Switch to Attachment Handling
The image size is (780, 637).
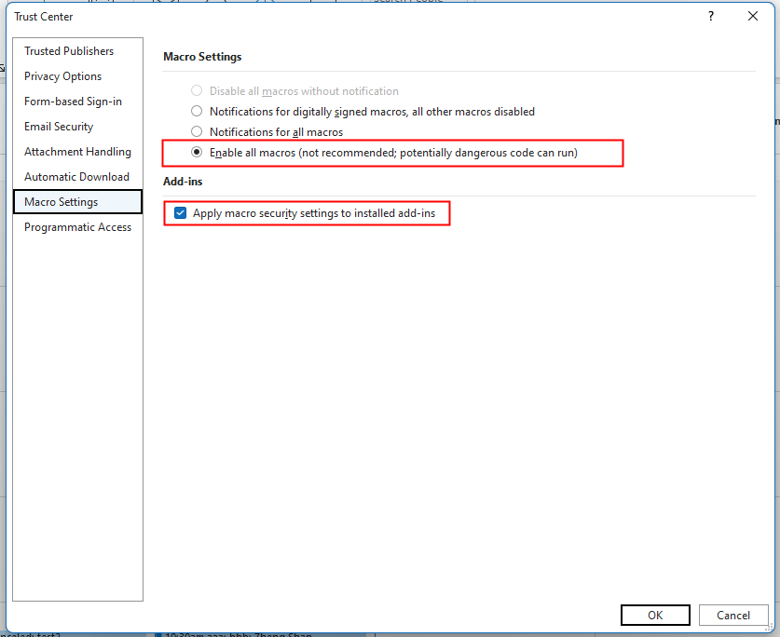coord(77,152)
